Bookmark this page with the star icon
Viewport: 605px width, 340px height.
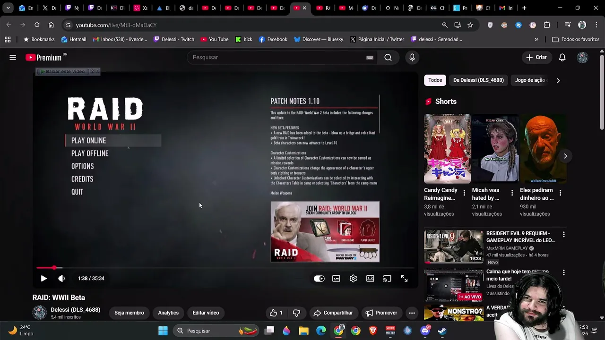470,25
